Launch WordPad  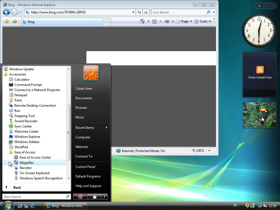point(21,147)
